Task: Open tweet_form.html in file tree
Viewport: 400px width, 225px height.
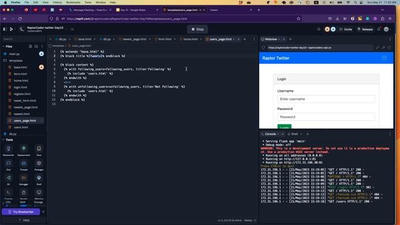Action: 25,101
